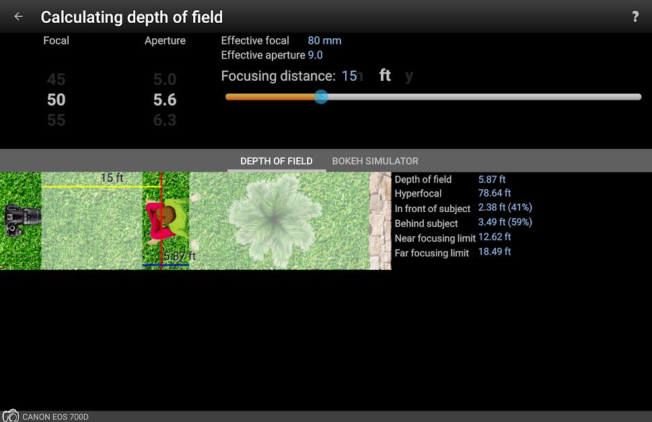This screenshot has height=422, width=652.
Task: Click the Hyperfocal value 78.64 ft
Action: coord(494,193)
